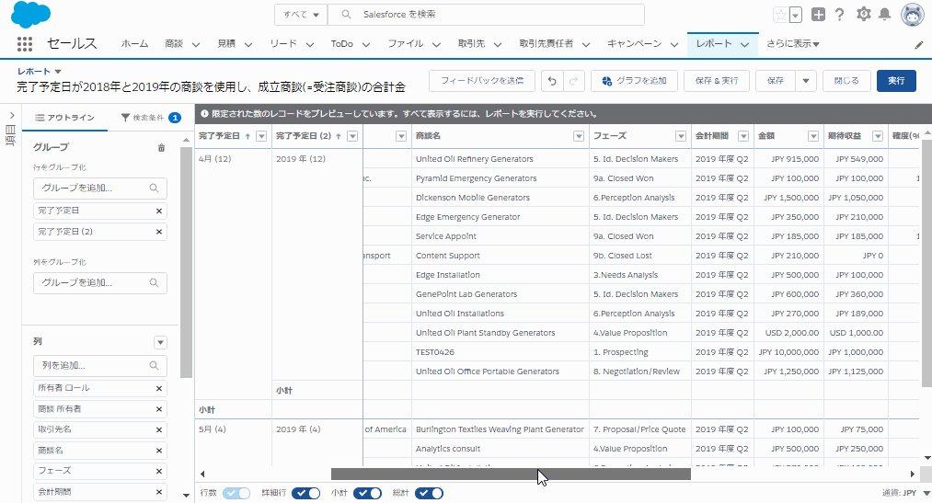
Task: Open the 会計期間 column header menu
Action: click(x=743, y=137)
